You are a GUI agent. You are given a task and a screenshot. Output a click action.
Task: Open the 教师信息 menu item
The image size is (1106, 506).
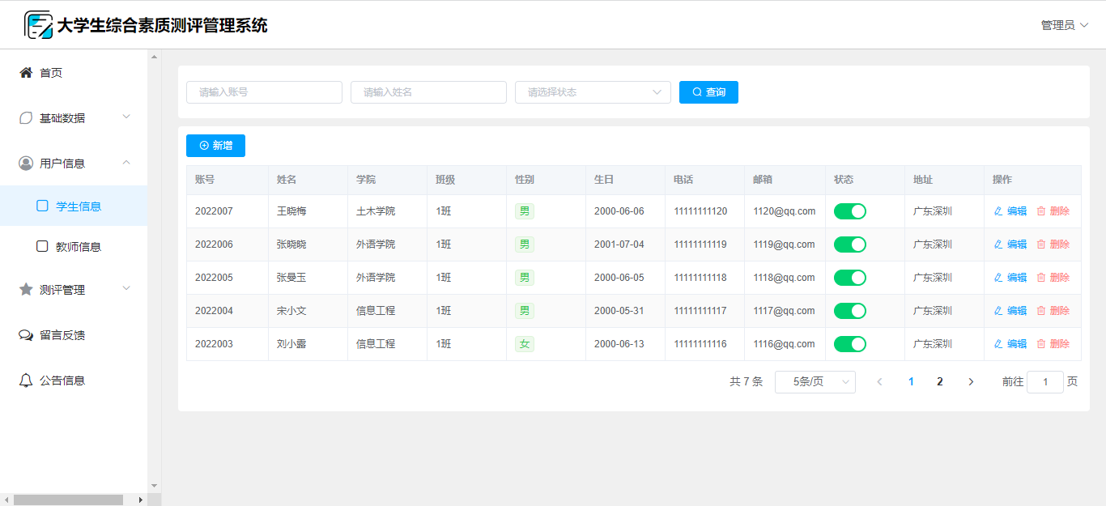coord(78,247)
